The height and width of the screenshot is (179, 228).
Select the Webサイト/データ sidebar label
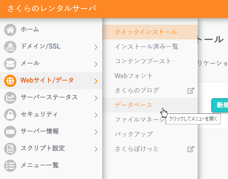tap(47, 80)
